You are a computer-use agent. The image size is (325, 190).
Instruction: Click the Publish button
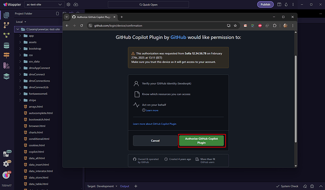(265, 4)
